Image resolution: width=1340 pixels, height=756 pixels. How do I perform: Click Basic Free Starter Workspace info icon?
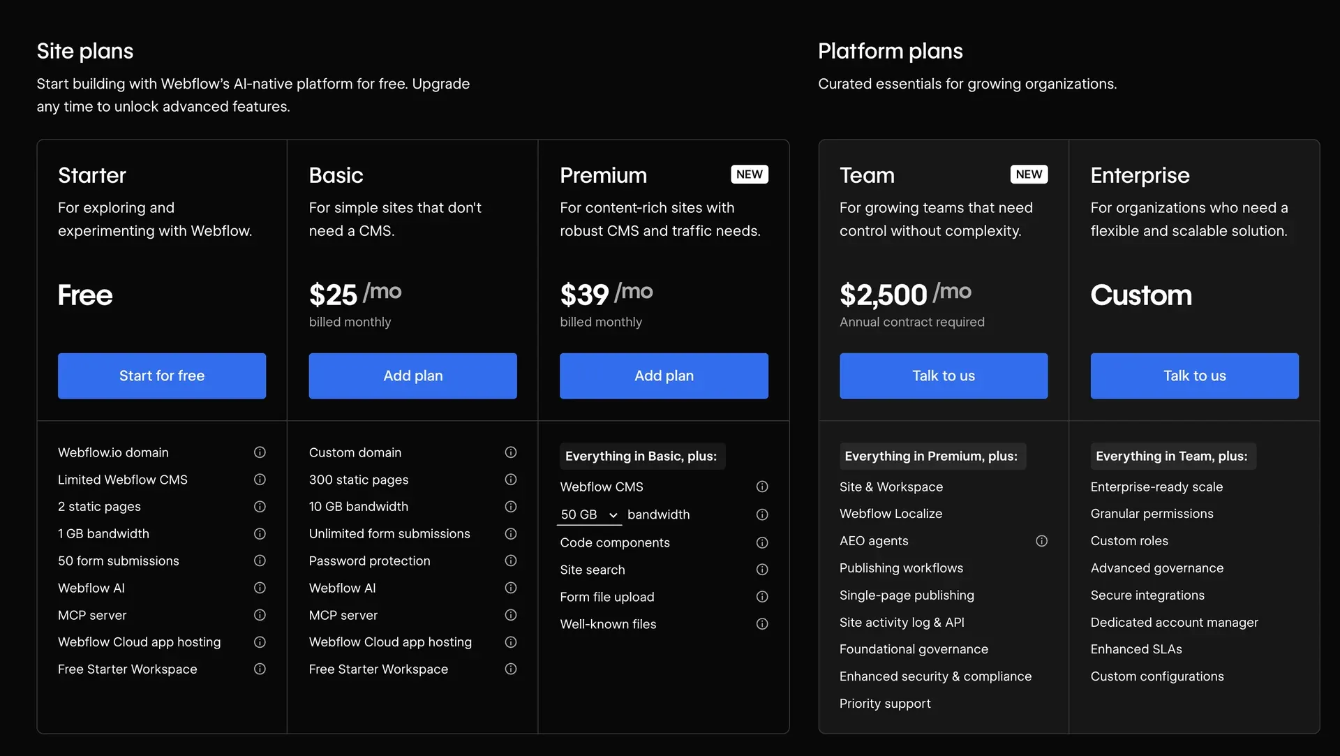511,669
